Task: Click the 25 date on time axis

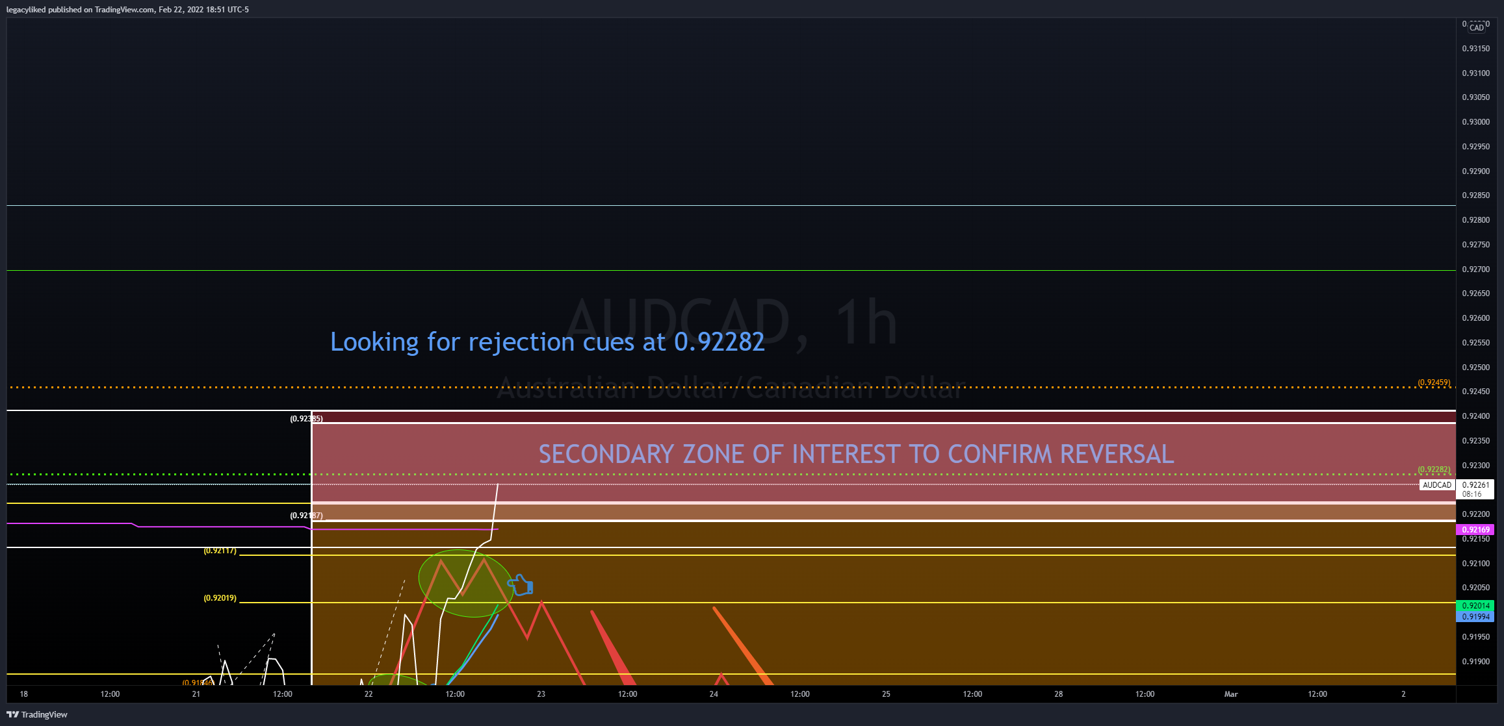Action: pos(886,694)
